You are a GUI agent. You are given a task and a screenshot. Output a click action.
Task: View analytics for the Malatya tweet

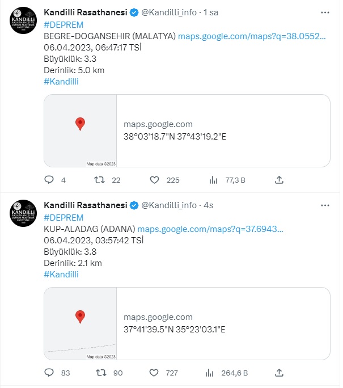click(x=214, y=180)
